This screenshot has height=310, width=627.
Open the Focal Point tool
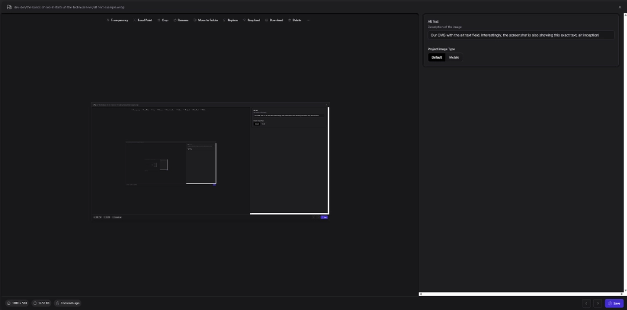pos(143,20)
